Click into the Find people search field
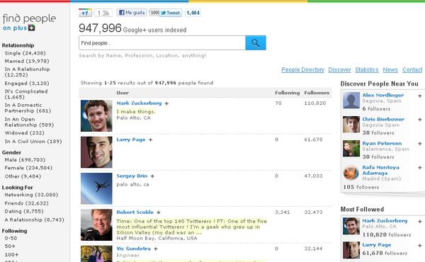Viewport: 425px width, 262px height. coord(162,42)
